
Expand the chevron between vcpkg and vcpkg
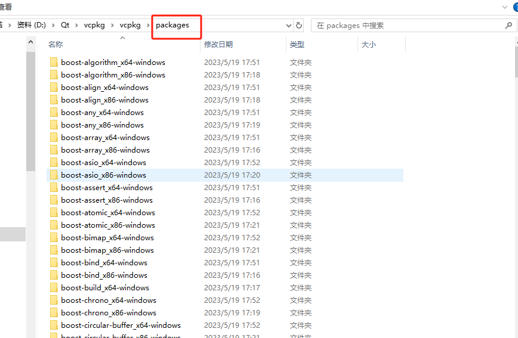pos(112,26)
